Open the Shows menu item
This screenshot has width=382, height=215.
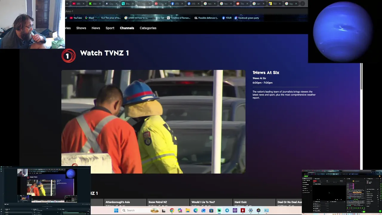click(81, 28)
